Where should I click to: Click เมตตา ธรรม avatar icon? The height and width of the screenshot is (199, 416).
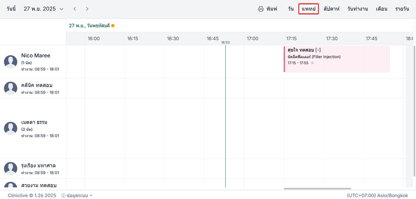click(11, 129)
